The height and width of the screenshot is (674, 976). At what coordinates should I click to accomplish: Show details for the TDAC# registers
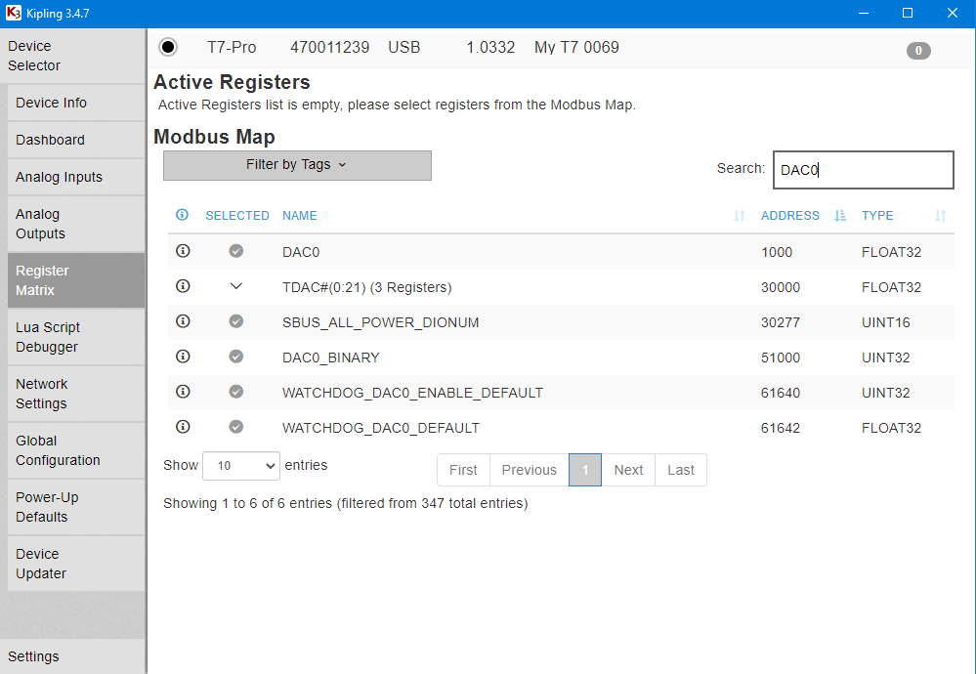click(183, 286)
